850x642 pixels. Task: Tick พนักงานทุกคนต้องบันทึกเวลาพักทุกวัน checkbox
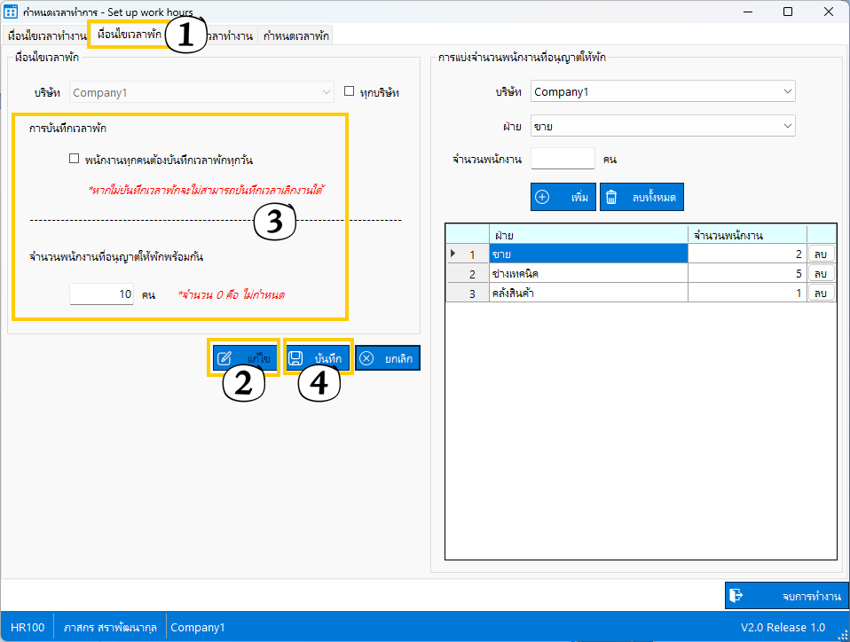point(75,160)
